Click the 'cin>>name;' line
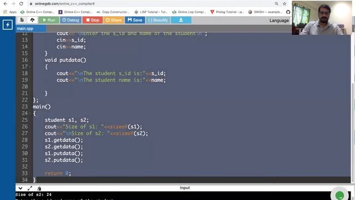This screenshot has width=355, height=200. pyautogui.click(x=72, y=47)
